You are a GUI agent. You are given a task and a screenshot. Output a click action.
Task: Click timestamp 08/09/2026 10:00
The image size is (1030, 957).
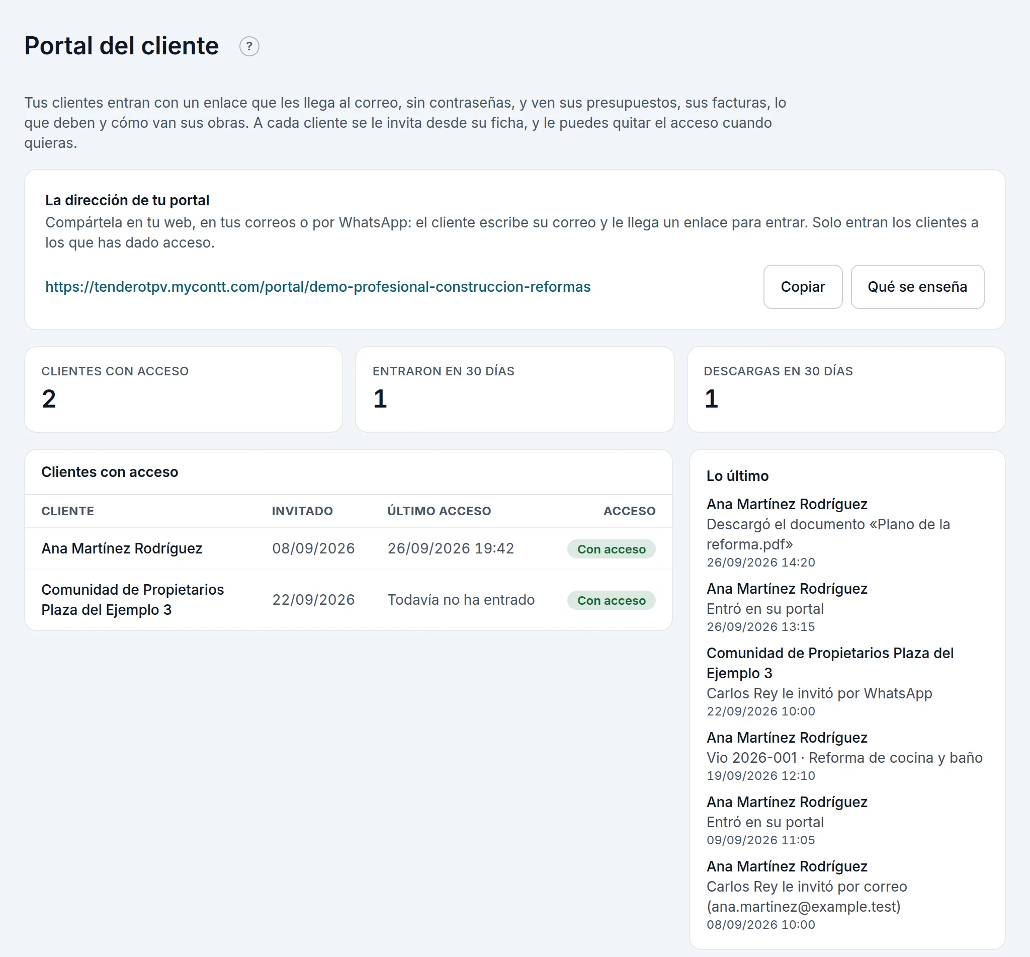point(761,925)
